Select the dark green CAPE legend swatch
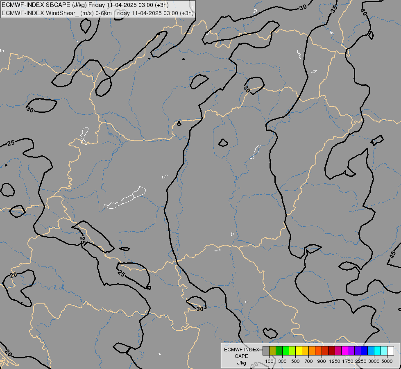 point(279,351)
